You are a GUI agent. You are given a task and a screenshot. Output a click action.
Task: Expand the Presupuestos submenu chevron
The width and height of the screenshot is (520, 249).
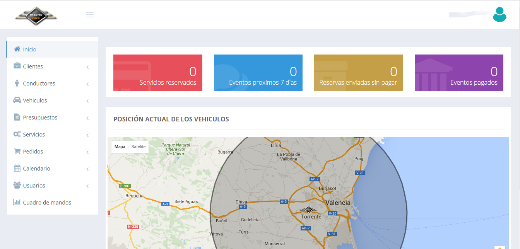tap(87, 118)
